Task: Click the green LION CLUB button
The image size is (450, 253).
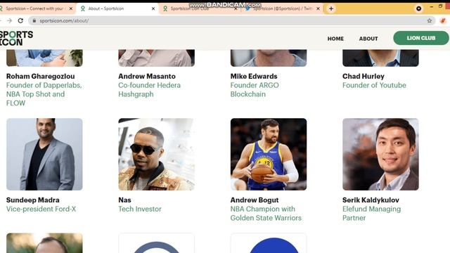Action: (x=421, y=38)
